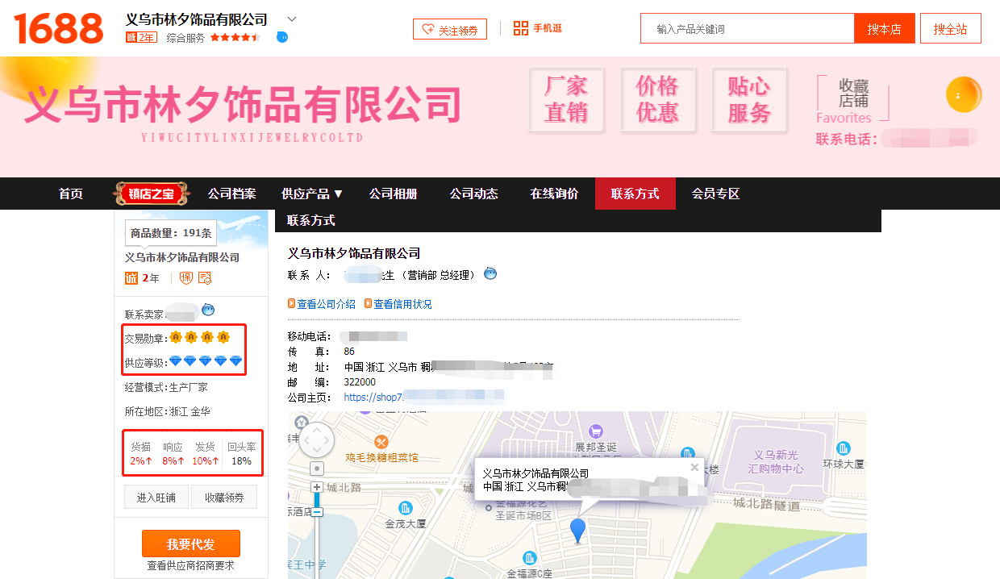This screenshot has height=579, width=1000.
Task: Open the 查看信用状况 link
Action: 398,304
